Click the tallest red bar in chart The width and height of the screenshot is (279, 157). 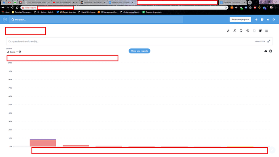pyautogui.click(x=43, y=144)
